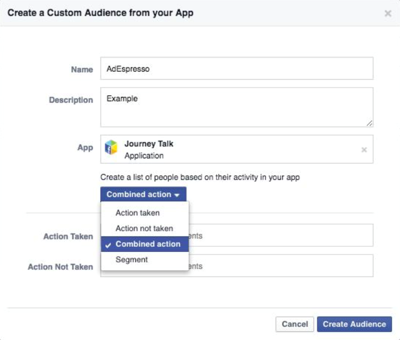The image size is (400, 340).
Task: Close the Create Custom Audience dialog
Action: (387, 14)
